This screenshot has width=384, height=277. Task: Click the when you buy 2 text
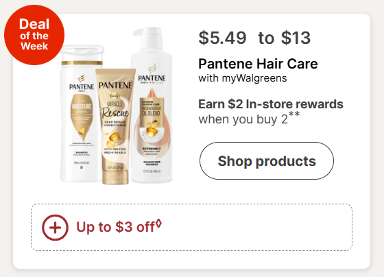243,119
